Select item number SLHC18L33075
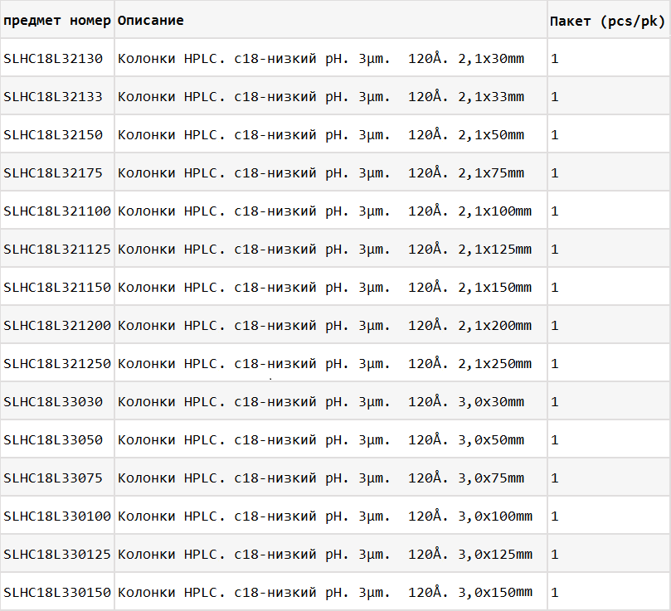 pyautogui.click(x=53, y=478)
